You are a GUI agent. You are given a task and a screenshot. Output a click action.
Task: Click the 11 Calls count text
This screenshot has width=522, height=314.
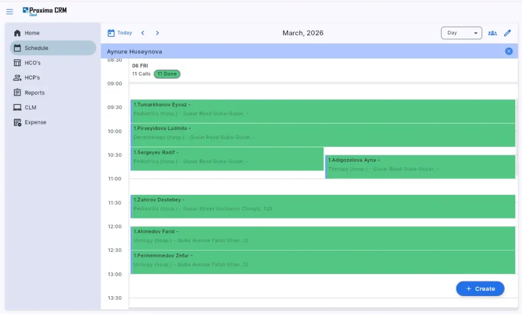[141, 74]
